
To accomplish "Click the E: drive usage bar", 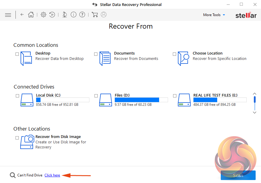I will [x=220, y=100].
